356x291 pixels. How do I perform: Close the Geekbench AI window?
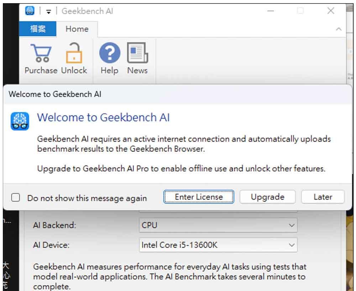point(331,10)
